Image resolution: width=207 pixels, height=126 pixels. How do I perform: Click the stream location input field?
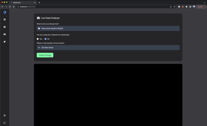point(108,48)
